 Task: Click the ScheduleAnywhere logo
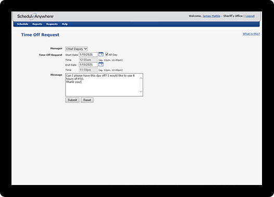coord(35,17)
